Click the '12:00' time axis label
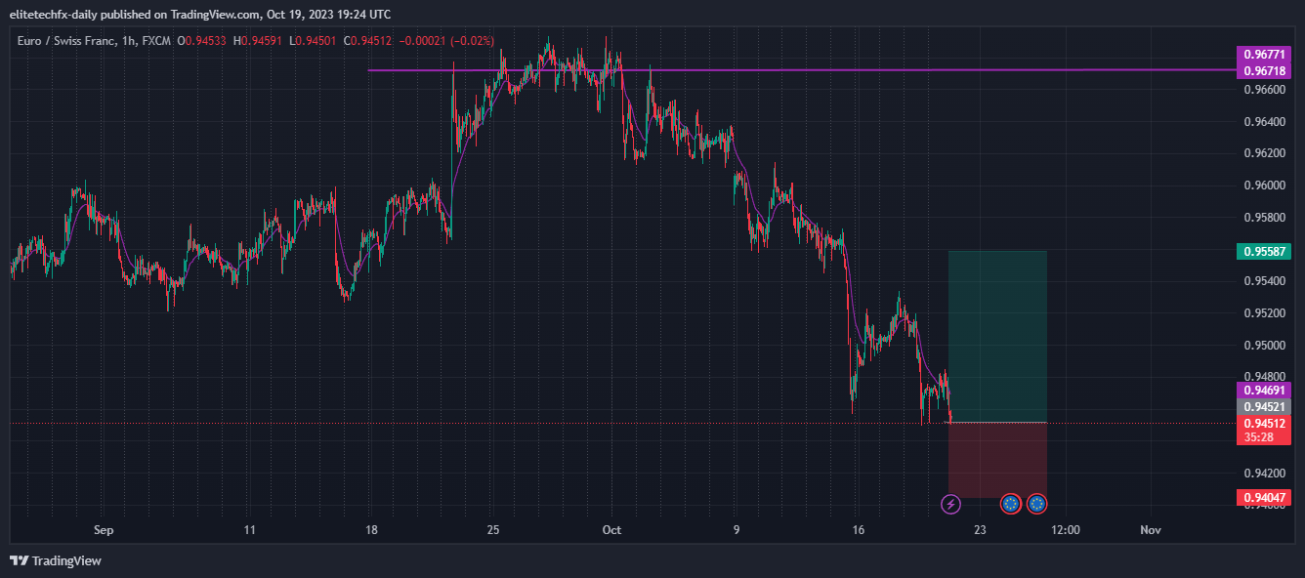The width and height of the screenshot is (1305, 578). pos(1065,530)
